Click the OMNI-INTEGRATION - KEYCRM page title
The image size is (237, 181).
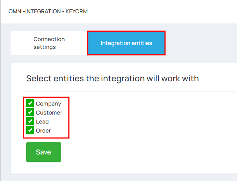(x=48, y=11)
